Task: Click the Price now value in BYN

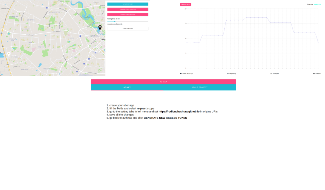Action: (x=317, y=4)
